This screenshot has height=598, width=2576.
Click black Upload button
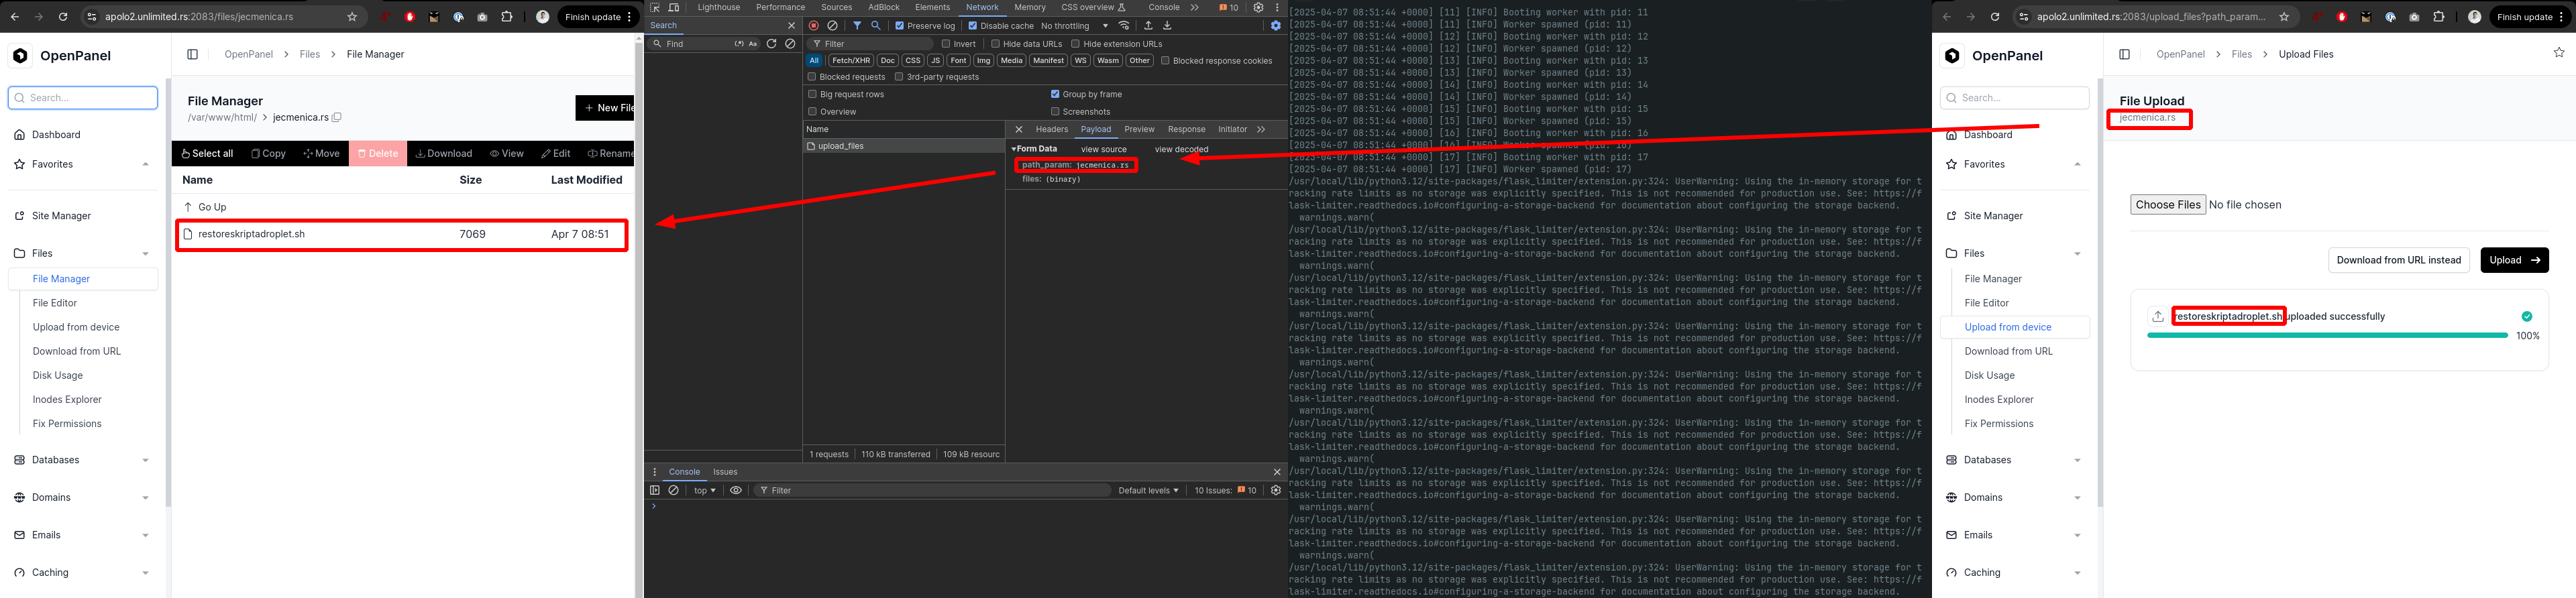point(2514,260)
